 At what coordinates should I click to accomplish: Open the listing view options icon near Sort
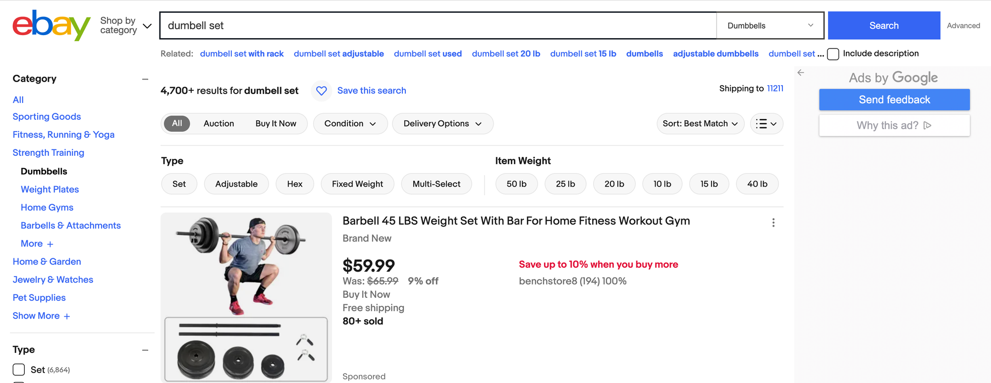click(766, 124)
